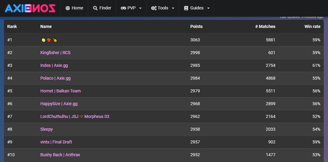Click the gears icon beside Tools
The width and height of the screenshot is (328, 162).
tap(154, 8)
